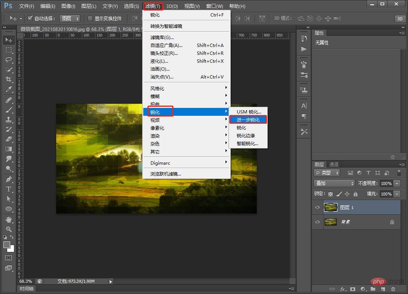Toggle lock image pixels brush icon
408x294 pixels.
[339, 194]
